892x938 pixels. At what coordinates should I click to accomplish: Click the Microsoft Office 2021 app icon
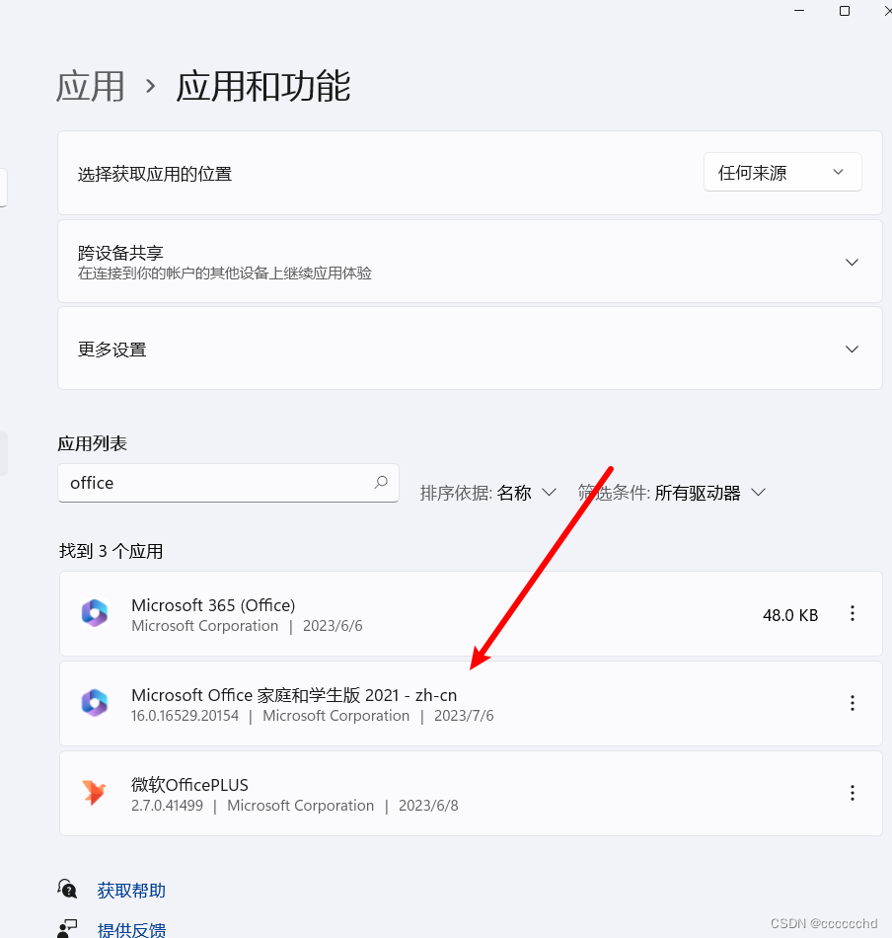click(95, 703)
